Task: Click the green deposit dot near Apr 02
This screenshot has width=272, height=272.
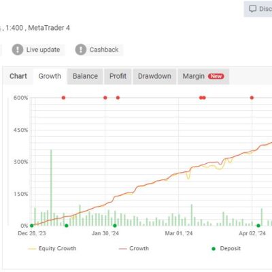Action: pyautogui.click(x=258, y=226)
